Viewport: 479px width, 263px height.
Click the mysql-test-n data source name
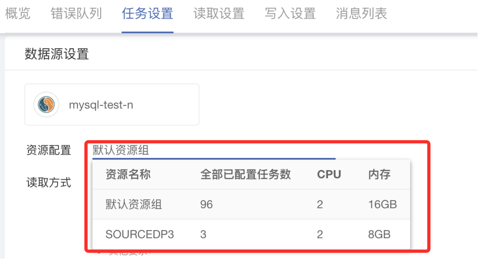tap(101, 105)
